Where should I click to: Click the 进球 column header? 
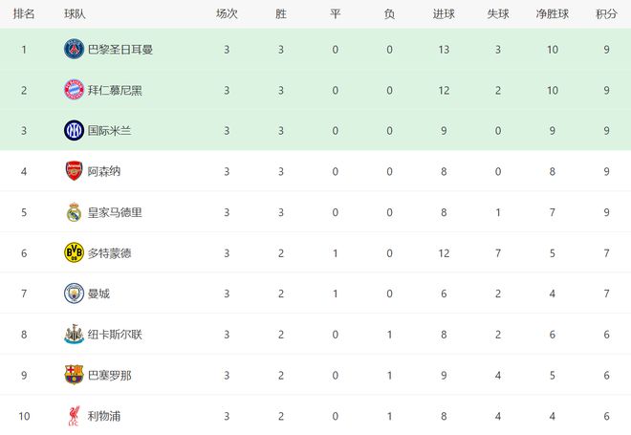click(x=444, y=14)
